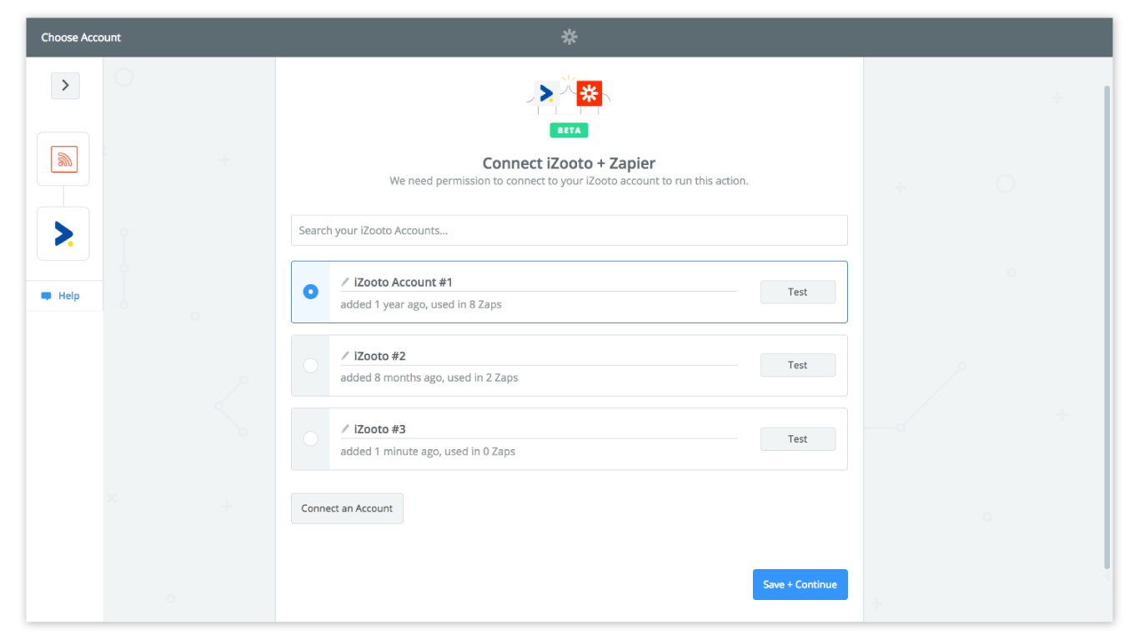This screenshot has width=1139, height=640.
Task: Select the iZooto Account #1 radio button
Action: click(x=311, y=292)
